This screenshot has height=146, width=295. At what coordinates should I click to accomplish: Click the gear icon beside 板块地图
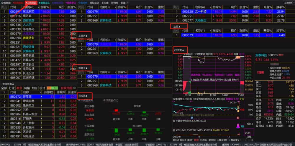(x=74, y=88)
